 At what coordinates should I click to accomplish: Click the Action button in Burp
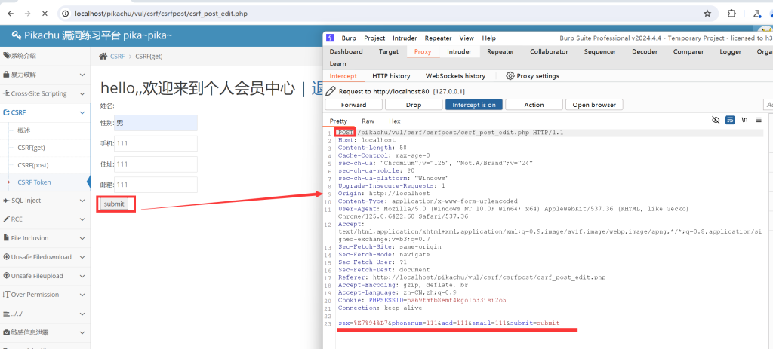pyautogui.click(x=534, y=105)
